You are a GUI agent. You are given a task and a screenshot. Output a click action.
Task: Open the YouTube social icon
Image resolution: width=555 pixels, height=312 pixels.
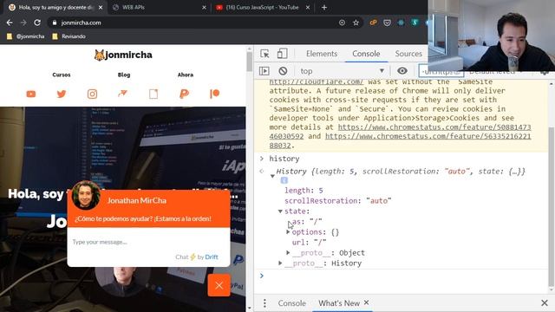(31, 94)
